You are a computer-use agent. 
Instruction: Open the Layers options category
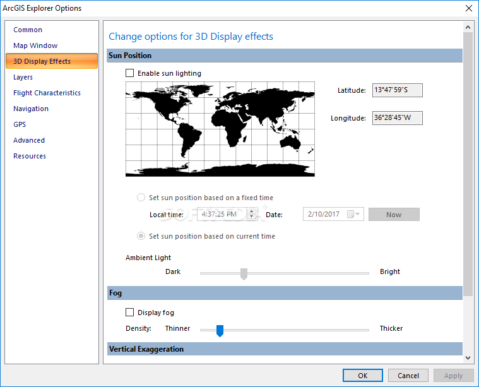pyautogui.click(x=23, y=77)
